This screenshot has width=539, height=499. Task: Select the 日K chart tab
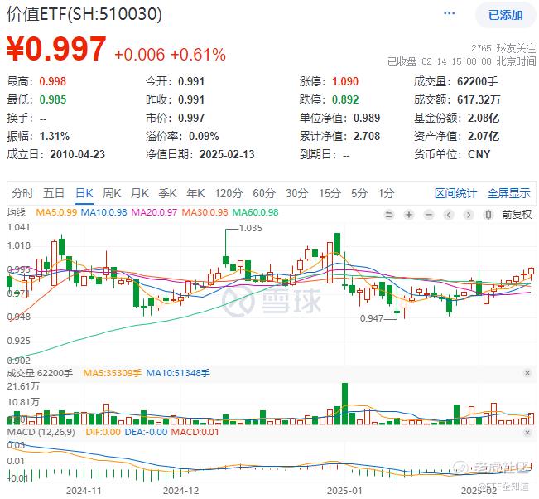pos(84,193)
